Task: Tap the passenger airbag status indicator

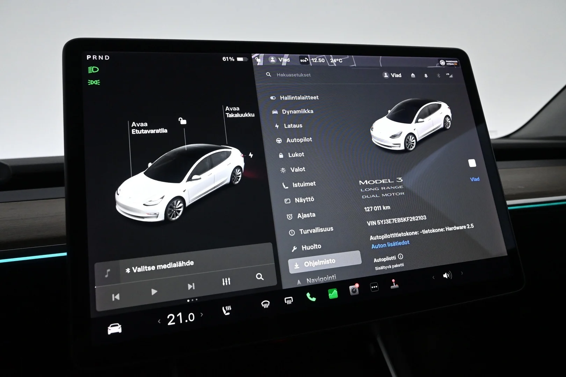Action: [449, 62]
